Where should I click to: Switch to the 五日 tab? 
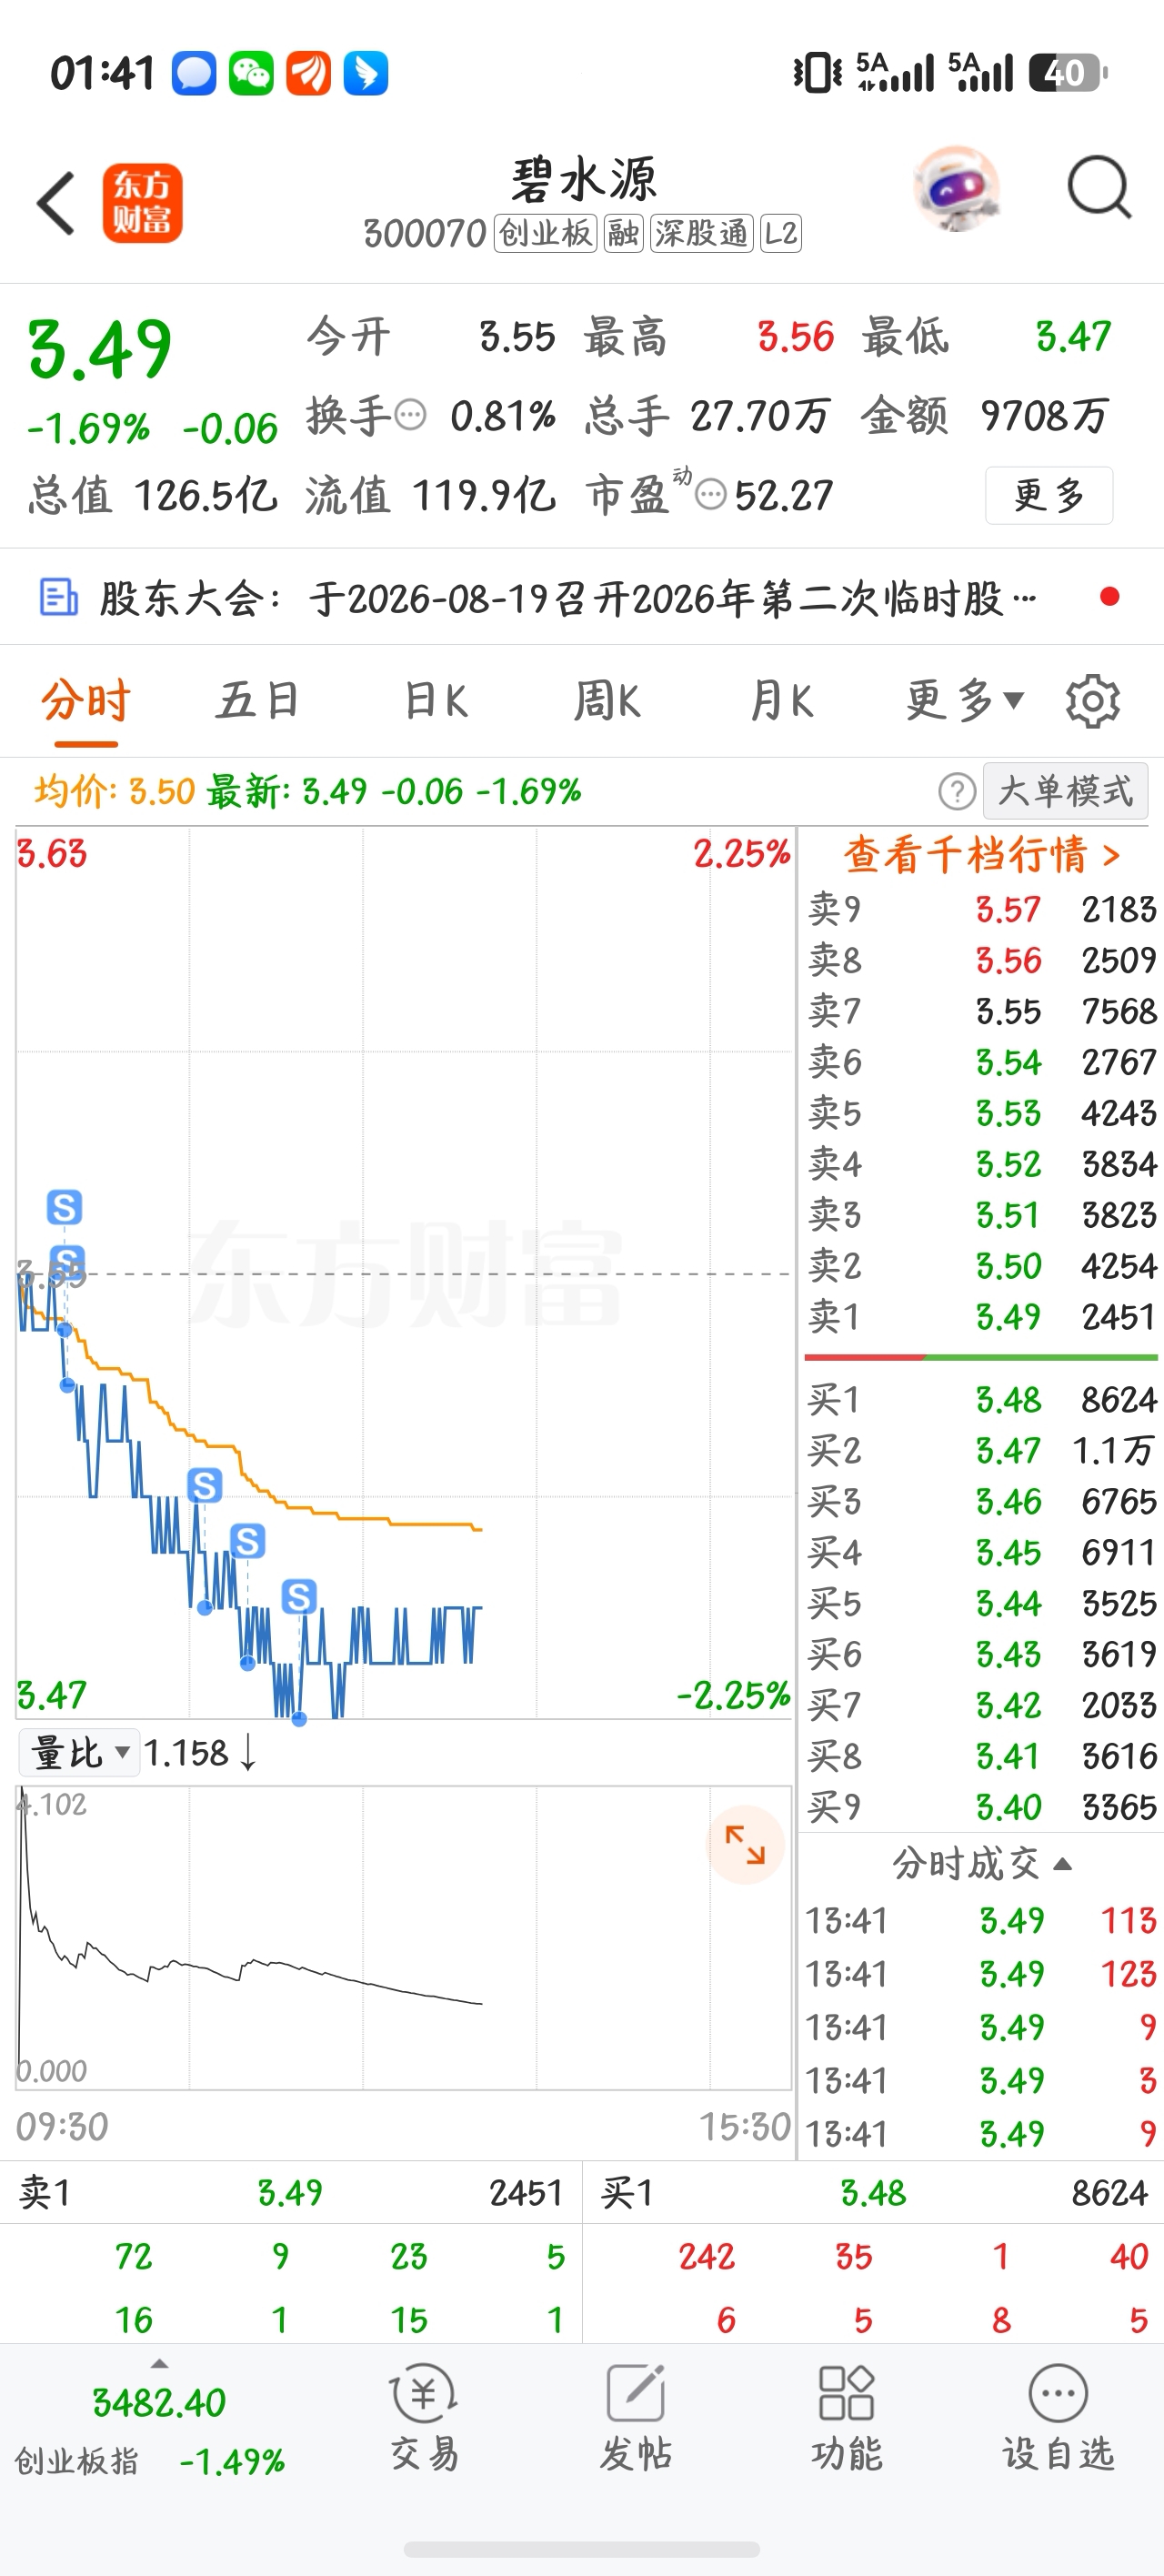(258, 700)
